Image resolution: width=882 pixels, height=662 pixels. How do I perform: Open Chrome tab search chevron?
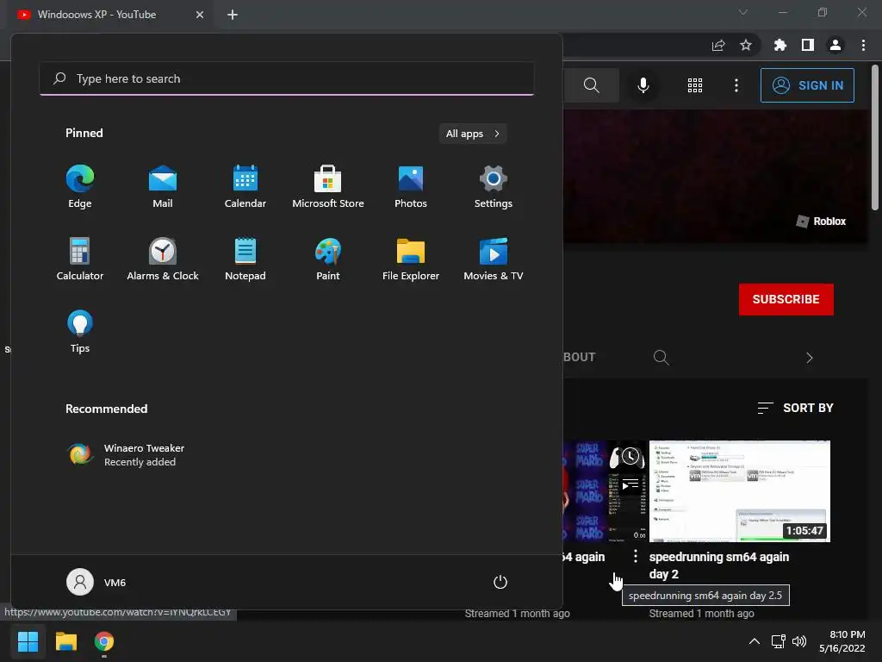coord(743,12)
